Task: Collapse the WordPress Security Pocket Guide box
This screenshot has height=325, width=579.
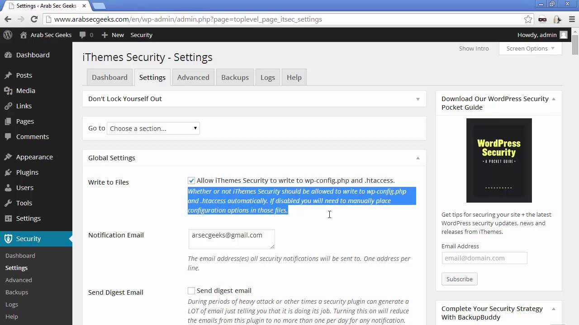Action: [x=554, y=99]
